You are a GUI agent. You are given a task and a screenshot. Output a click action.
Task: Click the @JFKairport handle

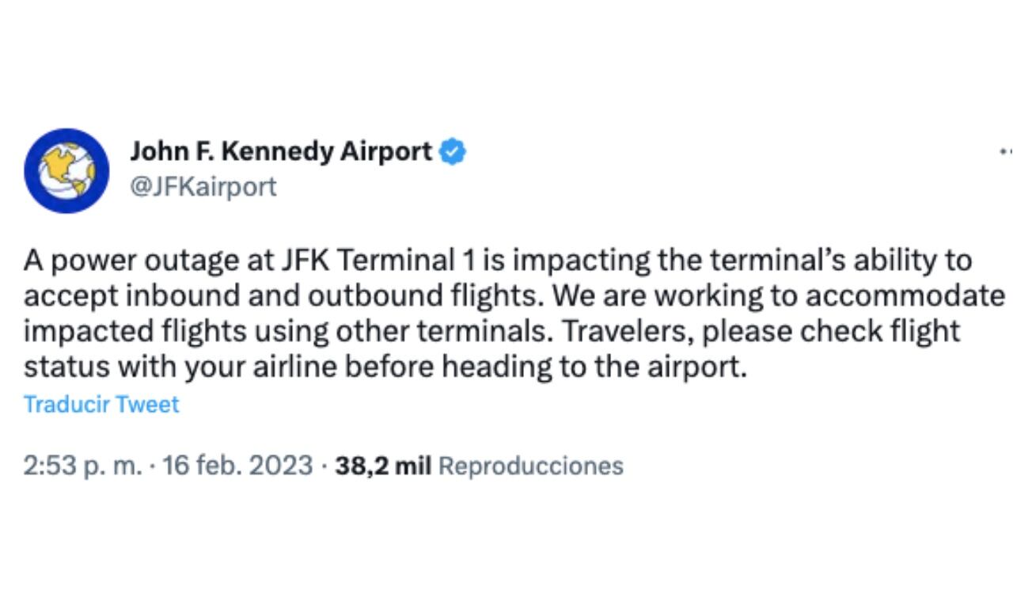click(x=203, y=186)
